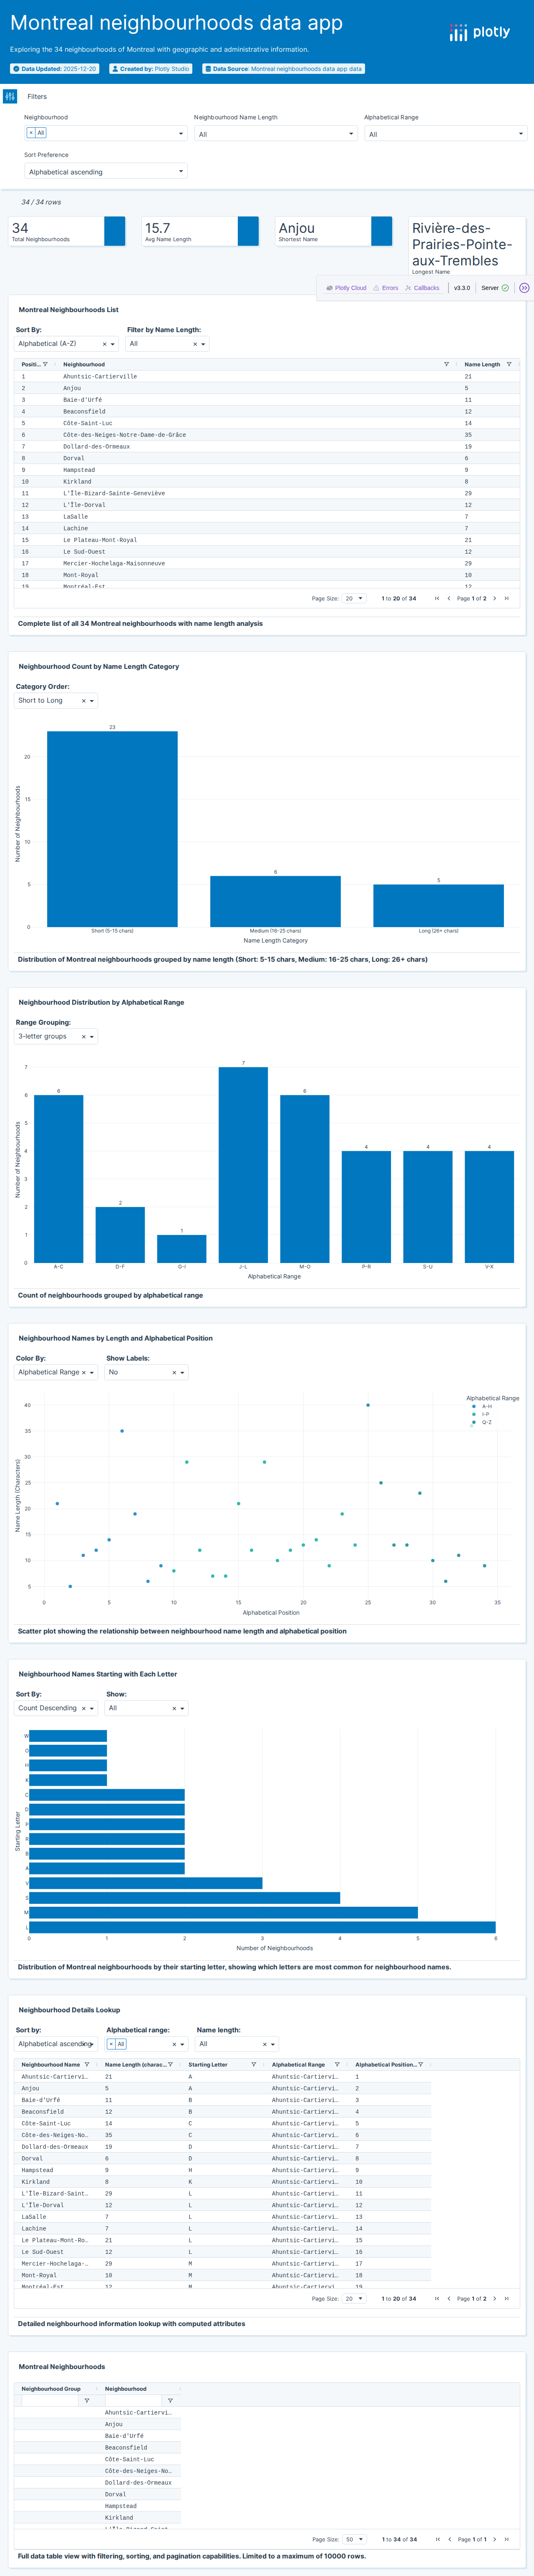Image resolution: width=534 pixels, height=2576 pixels.
Task: Click the Server status check icon
Action: [x=505, y=288]
